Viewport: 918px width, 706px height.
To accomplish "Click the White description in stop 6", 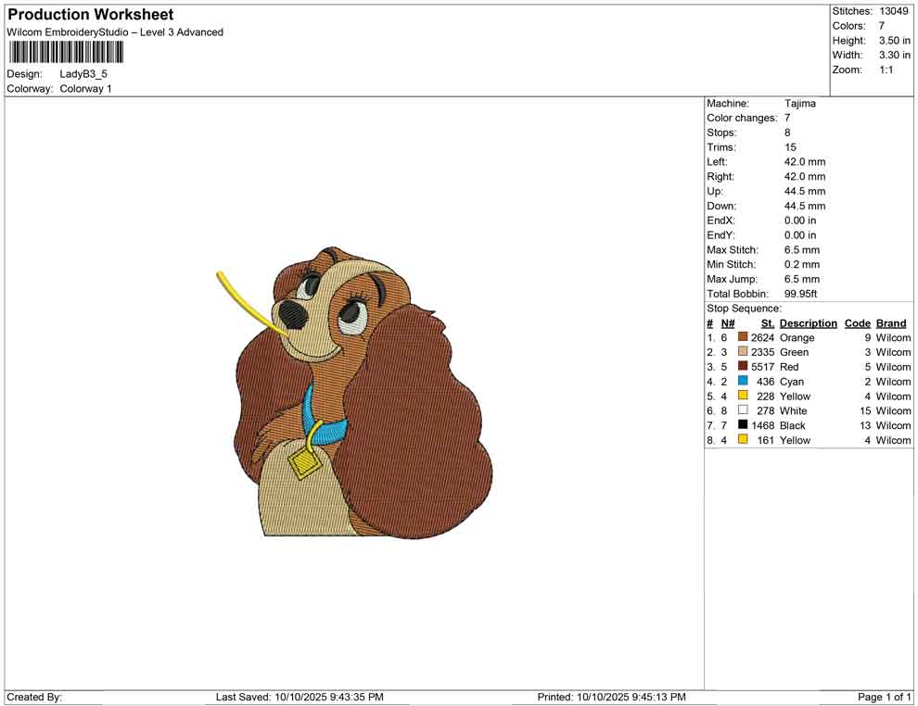I will click(x=794, y=410).
